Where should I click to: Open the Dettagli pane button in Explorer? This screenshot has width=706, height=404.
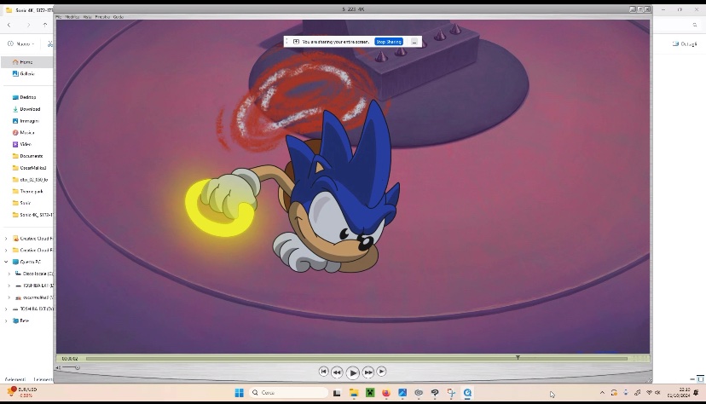[x=685, y=43]
